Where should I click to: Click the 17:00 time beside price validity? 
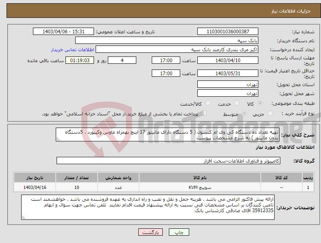[166, 73]
